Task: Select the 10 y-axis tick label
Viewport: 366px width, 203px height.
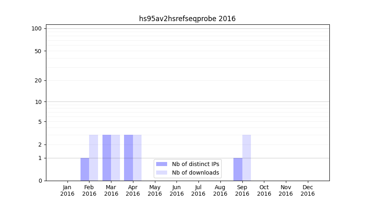Action: pyautogui.click(x=38, y=102)
